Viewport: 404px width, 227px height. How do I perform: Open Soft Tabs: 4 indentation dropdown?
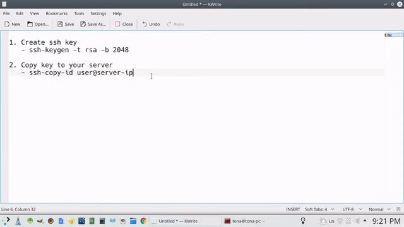coord(319,209)
